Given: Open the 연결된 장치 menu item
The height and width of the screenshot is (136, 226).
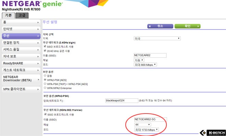Looking at the screenshot, I should point(21,43).
